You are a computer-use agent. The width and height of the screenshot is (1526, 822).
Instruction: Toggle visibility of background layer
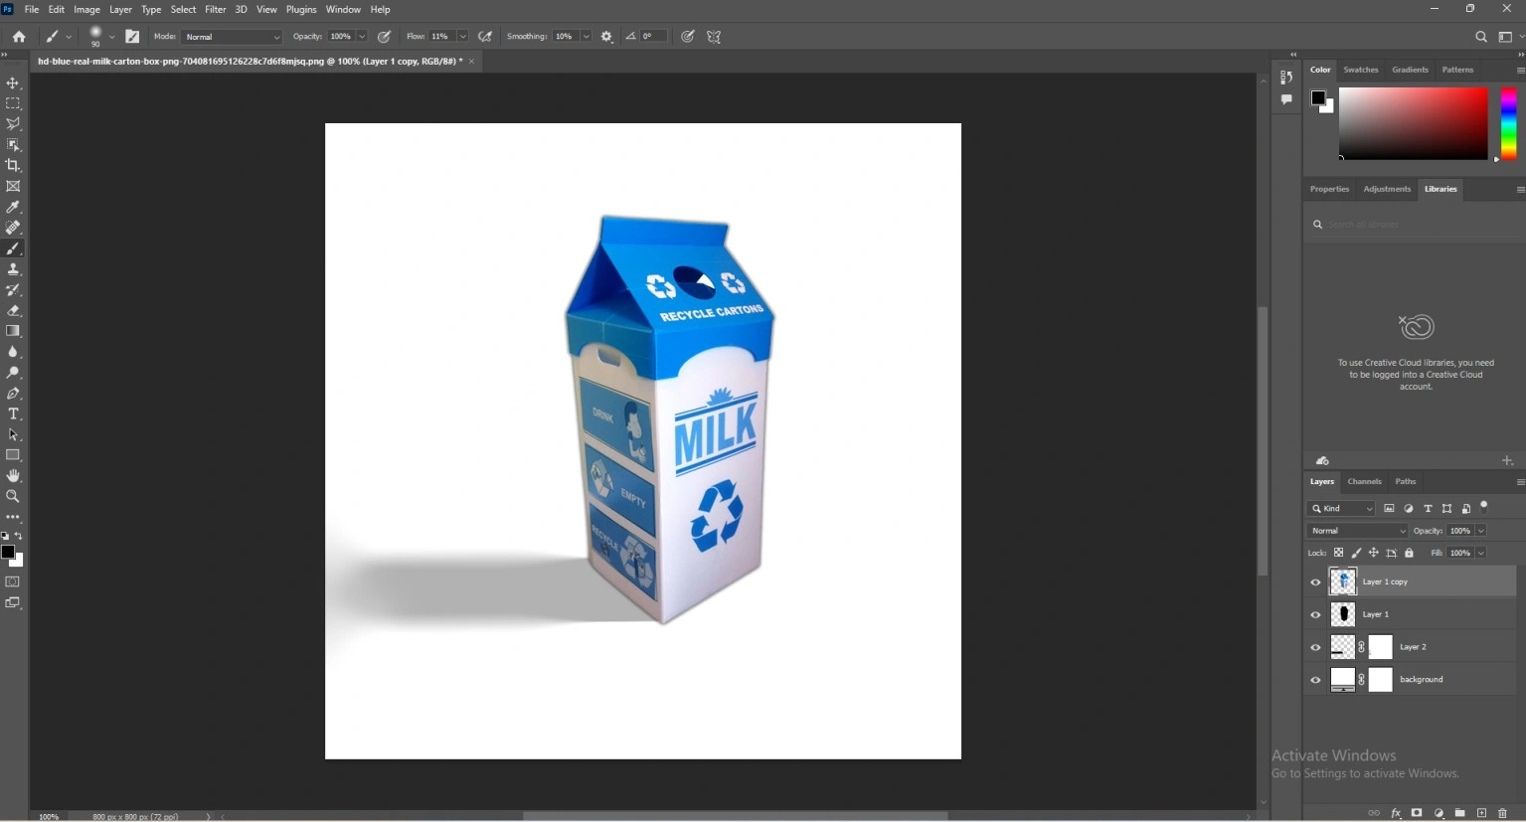[x=1315, y=681]
